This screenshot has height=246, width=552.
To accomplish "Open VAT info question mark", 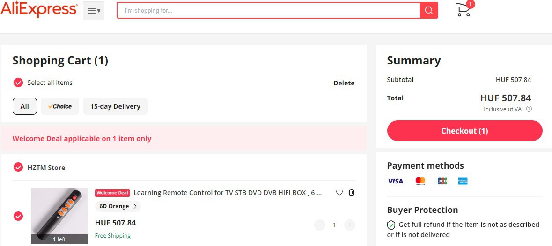I will [529, 109].
